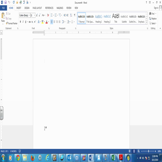Select the Format Painter tool
The image size is (162, 162).
[x=12, y=23]
